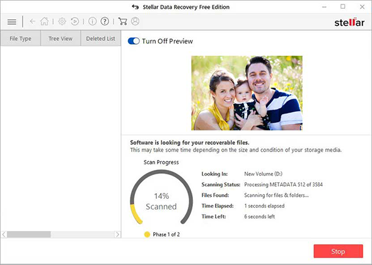Click the horizontal scrollbar thumb in left panel

pos(29,234)
